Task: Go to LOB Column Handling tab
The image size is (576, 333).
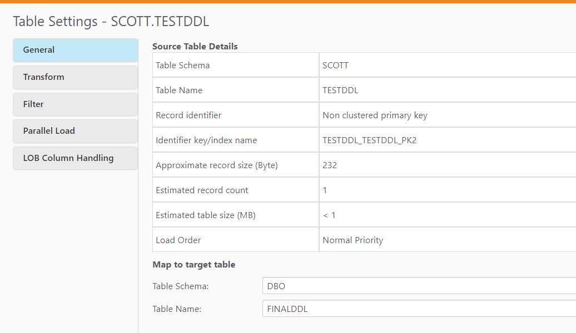Action: point(75,158)
